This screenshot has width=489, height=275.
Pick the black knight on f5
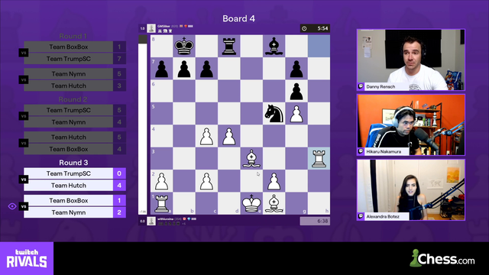[x=274, y=113]
